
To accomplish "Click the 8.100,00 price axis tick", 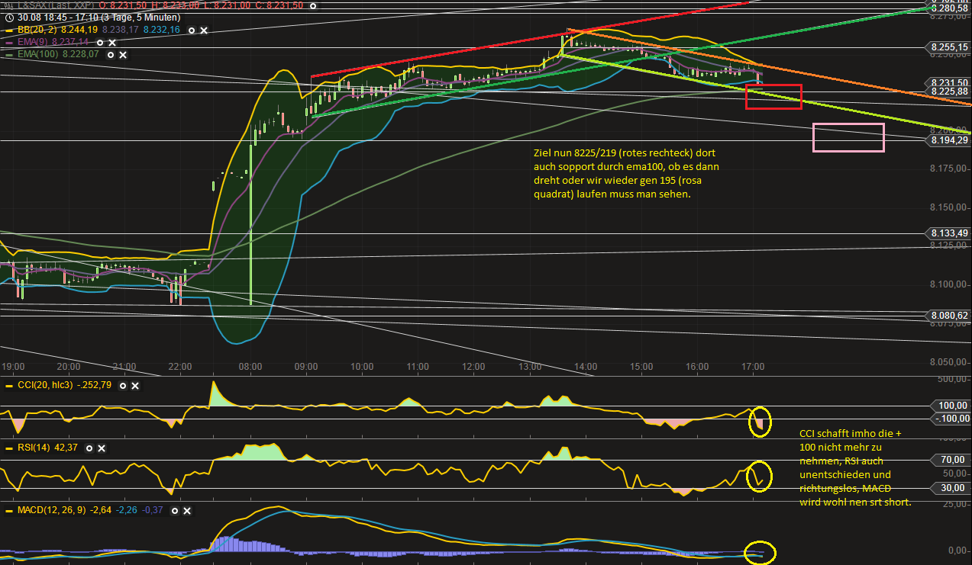I will [949, 284].
